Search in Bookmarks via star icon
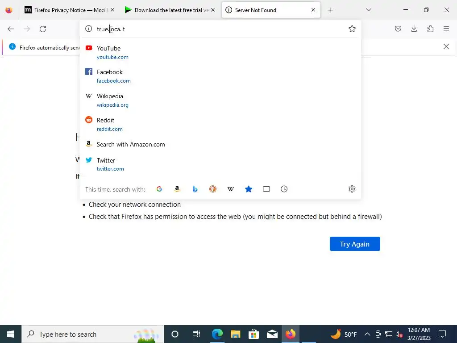 coord(249,189)
